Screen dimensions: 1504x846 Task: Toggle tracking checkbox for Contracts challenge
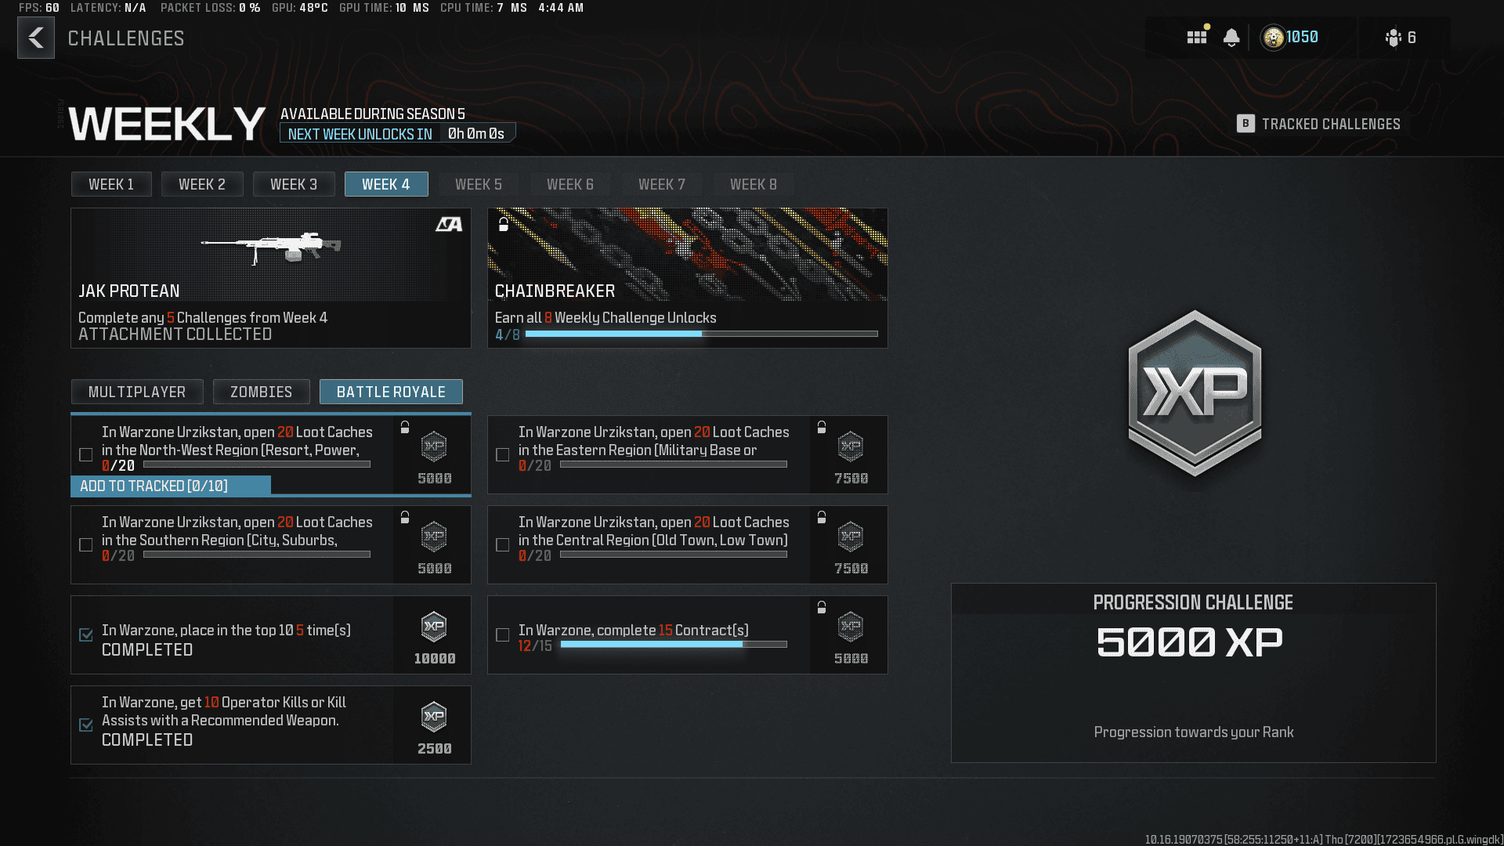pyautogui.click(x=503, y=634)
